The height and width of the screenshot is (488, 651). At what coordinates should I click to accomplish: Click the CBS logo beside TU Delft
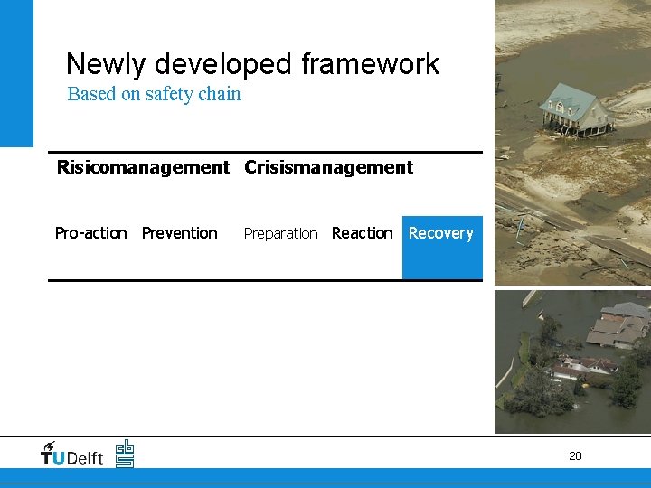(125, 454)
